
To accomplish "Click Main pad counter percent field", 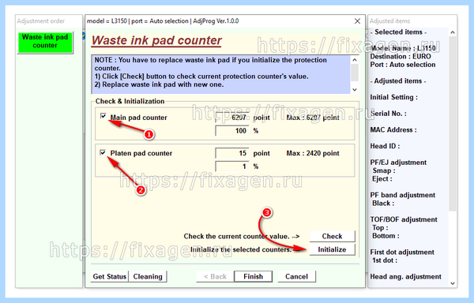I will (x=231, y=131).
